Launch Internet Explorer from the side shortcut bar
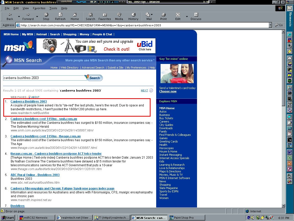Screen dimensions: 294x221 [290, 35]
